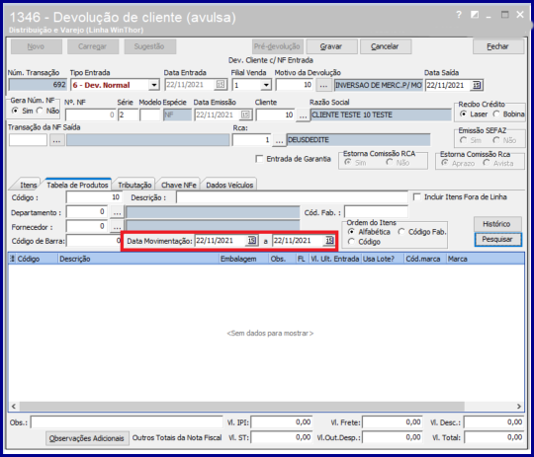Image resolution: width=534 pixels, height=457 pixels.
Task: Open the Cliente lookup ellipsis button
Action: coord(303,114)
